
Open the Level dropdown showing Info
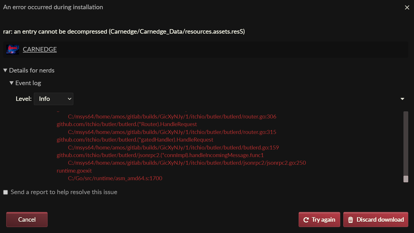[x=54, y=99]
